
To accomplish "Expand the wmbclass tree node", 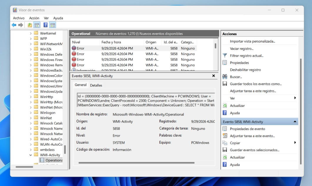I will (31, 150).
